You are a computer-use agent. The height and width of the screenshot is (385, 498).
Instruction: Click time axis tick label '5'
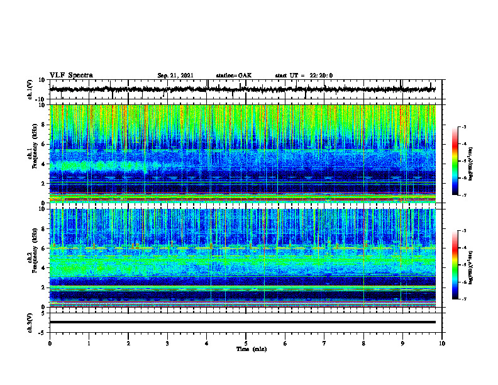pyautogui.click(x=246, y=343)
